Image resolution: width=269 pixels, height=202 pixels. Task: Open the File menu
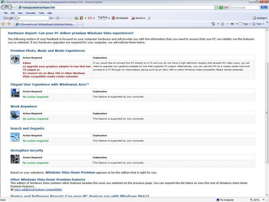[6, 13]
